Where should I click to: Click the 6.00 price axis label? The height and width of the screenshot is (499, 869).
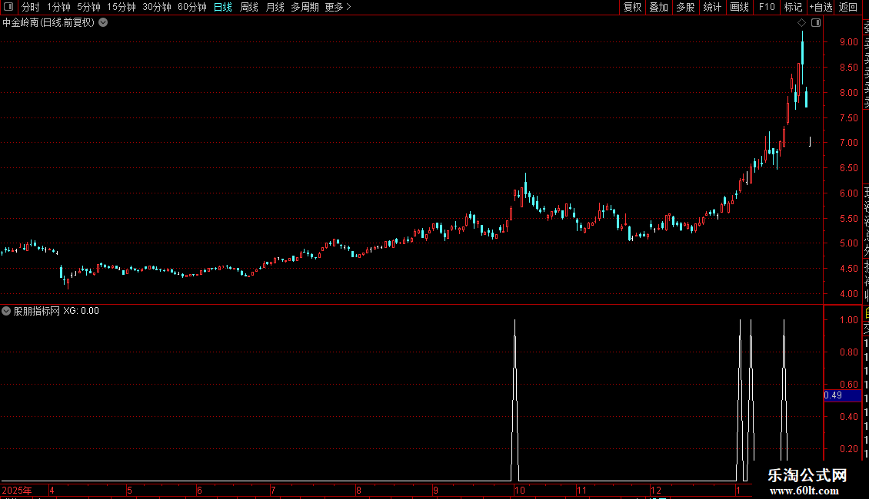click(848, 193)
